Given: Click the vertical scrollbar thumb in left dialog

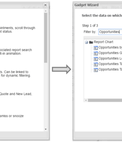Looking at the screenshot, I should [x=46, y=38].
